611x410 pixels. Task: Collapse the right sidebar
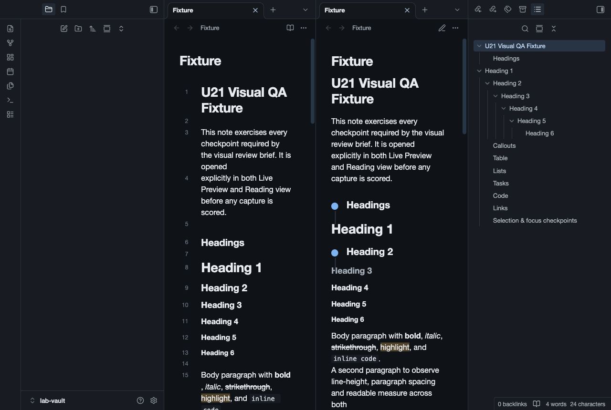(x=600, y=10)
